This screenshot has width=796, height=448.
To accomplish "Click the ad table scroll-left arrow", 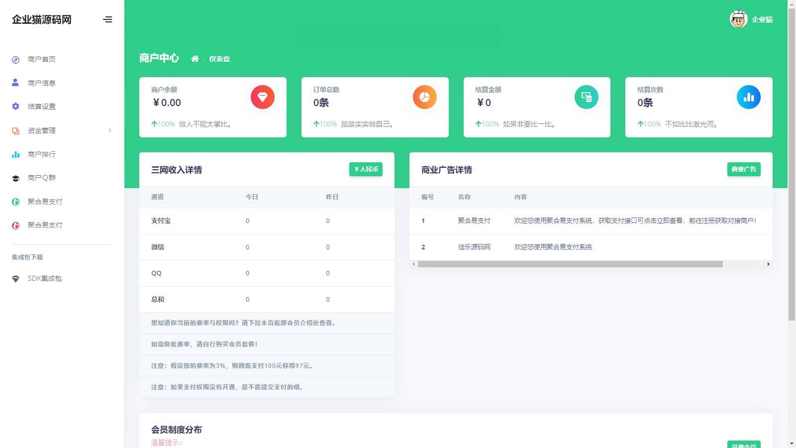I will pyautogui.click(x=413, y=264).
